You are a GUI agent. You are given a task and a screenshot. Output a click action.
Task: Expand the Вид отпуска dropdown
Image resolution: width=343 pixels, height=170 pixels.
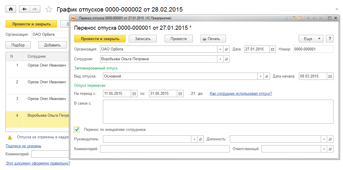pyautogui.click(x=261, y=76)
